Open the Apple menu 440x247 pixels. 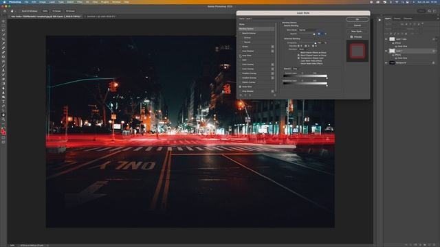pos(4,2)
